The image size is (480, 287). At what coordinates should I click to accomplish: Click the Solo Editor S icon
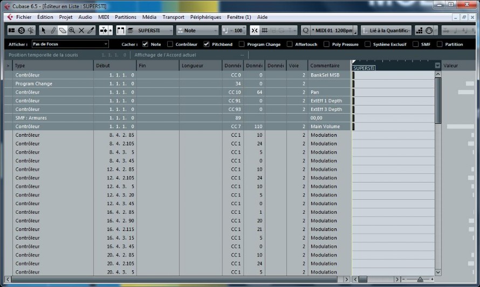pyautogui.click(x=22, y=30)
